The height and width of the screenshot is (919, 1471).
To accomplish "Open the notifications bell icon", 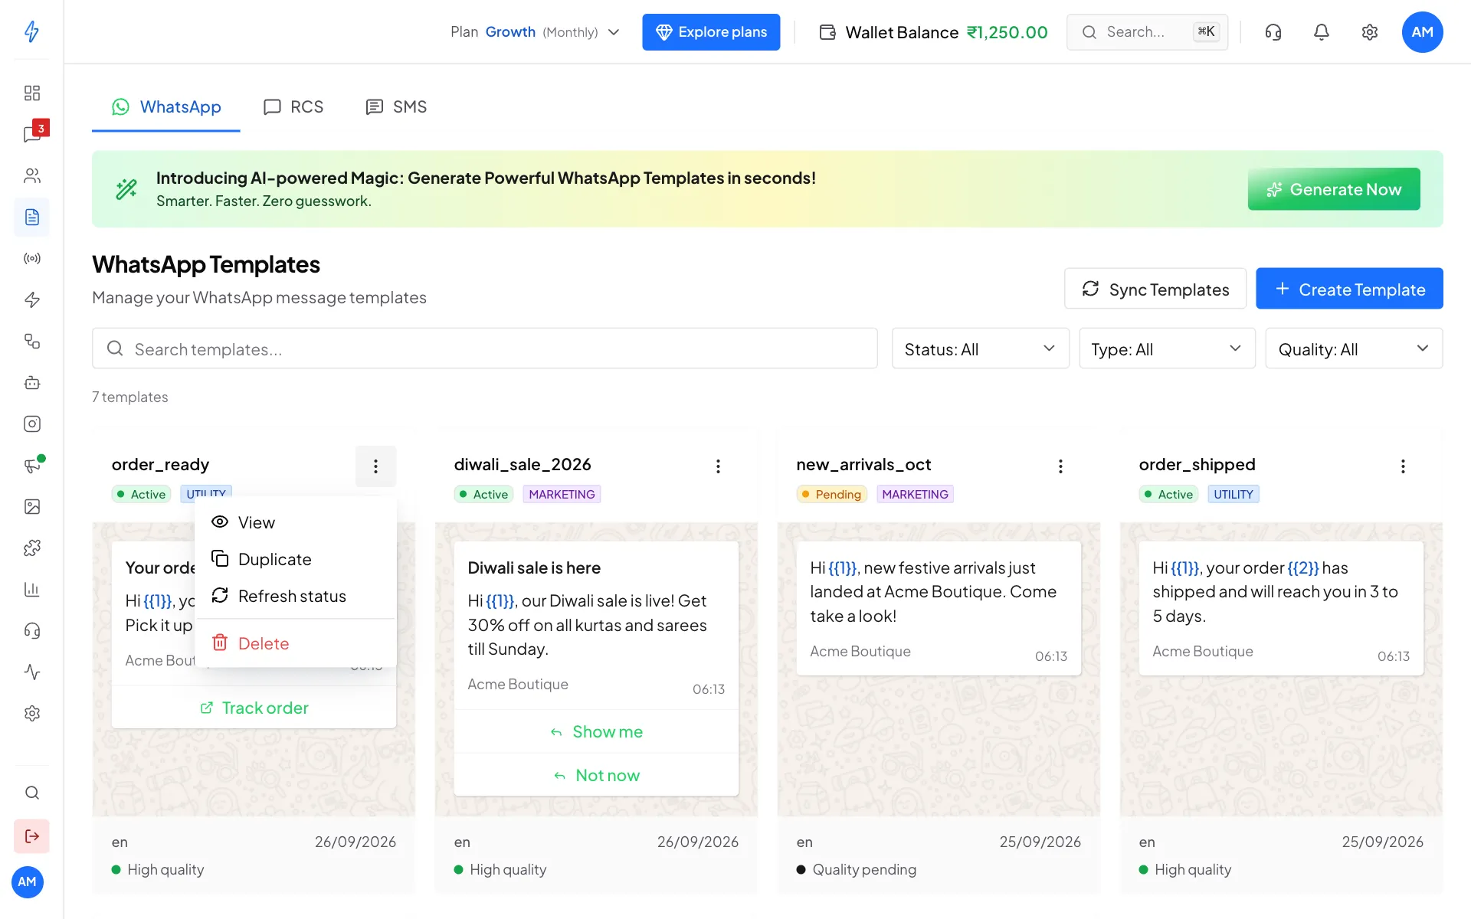I will coord(1321,32).
